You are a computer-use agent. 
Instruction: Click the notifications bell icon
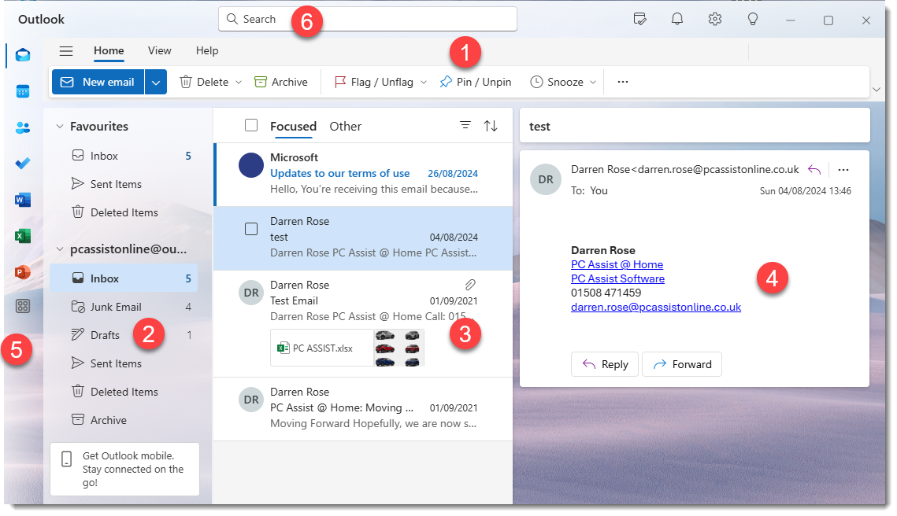coord(676,18)
